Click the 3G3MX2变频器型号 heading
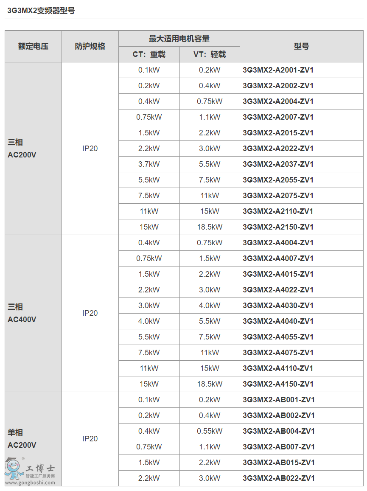This screenshot has width=367, height=491. (41, 11)
